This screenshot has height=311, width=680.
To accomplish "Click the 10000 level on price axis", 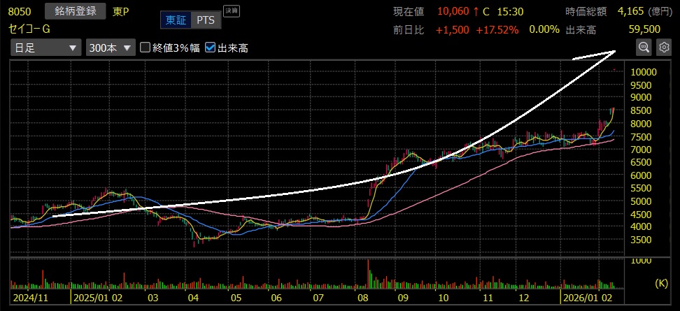I will [643, 72].
